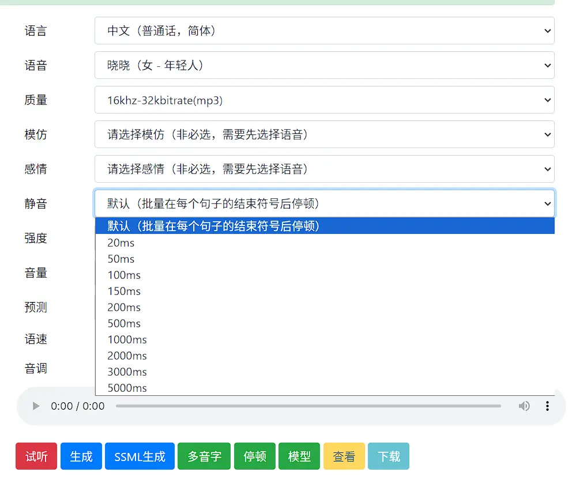The width and height of the screenshot is (576, 495).
Task: Expand the 模仿 imitation dropdown
Action: (324, 134)
